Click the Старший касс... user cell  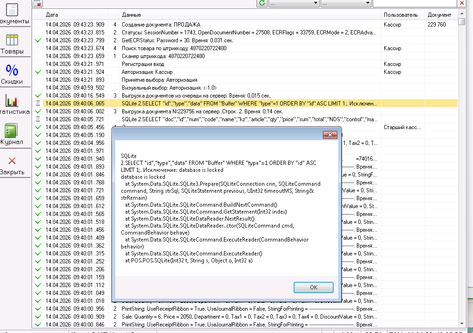(402, 127)
